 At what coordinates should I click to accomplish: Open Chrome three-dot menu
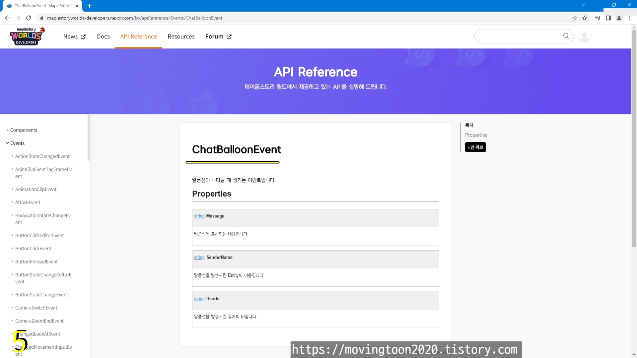(x=630, y=18)
